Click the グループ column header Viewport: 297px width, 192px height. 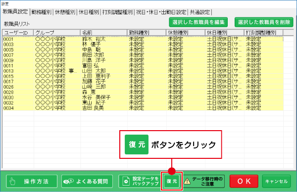click(57, 33)
